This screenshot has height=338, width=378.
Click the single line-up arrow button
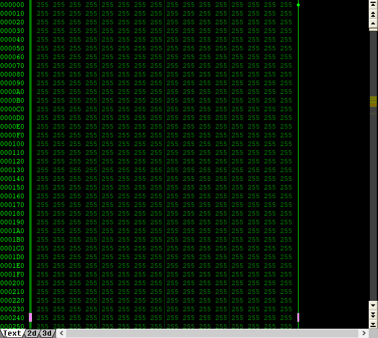click(x=373, y=23)
